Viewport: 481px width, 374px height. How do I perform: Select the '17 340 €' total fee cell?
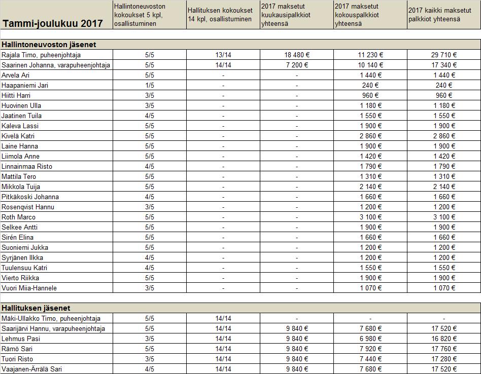tap(444, 65)
